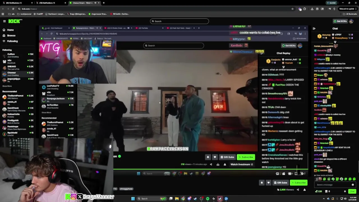Expand Show more under Following
Screen dimensions: 359x202
(7, 86)
